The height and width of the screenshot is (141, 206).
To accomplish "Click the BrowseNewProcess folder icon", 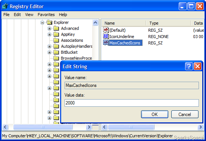I will [x=56, y=58].
